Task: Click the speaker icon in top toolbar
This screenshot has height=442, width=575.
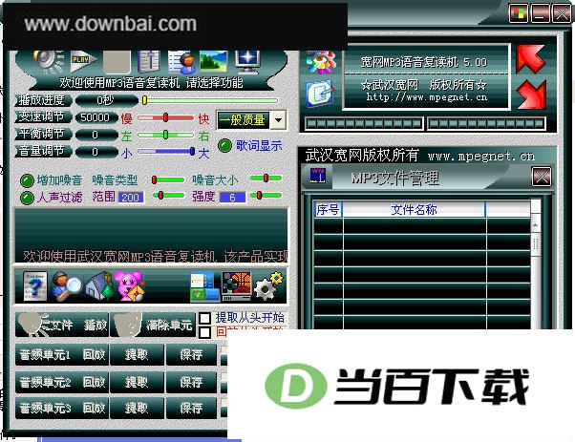Action: point(49,61)
